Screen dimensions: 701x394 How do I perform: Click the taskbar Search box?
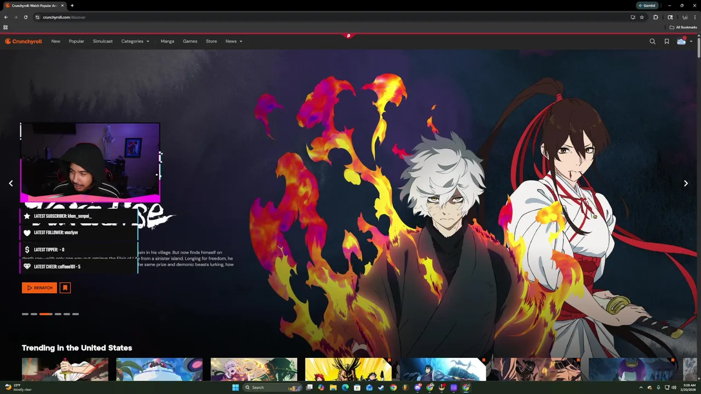[x=272, y=387]
